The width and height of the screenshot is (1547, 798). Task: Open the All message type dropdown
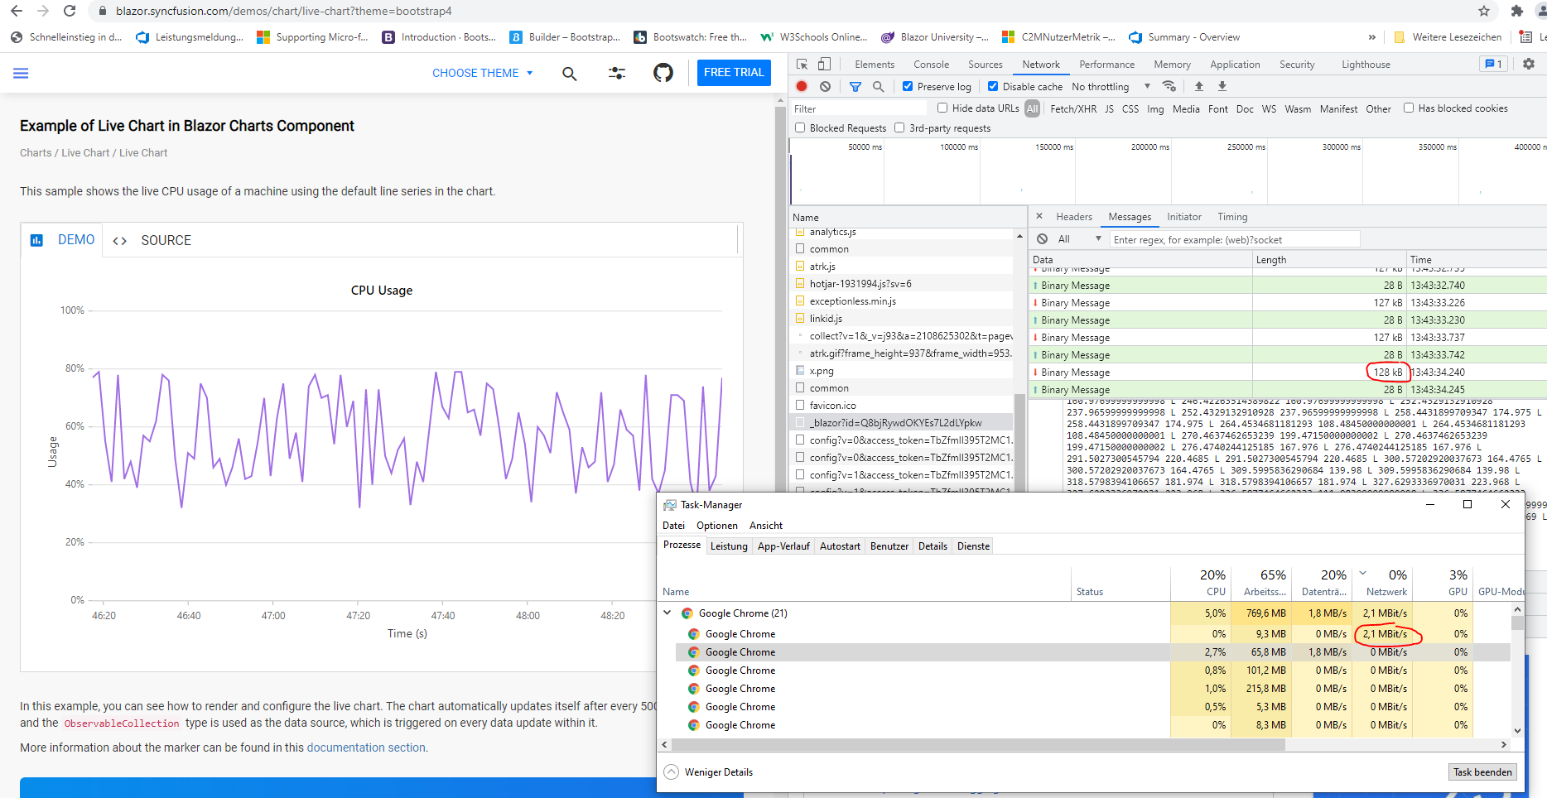point(1079,238)
